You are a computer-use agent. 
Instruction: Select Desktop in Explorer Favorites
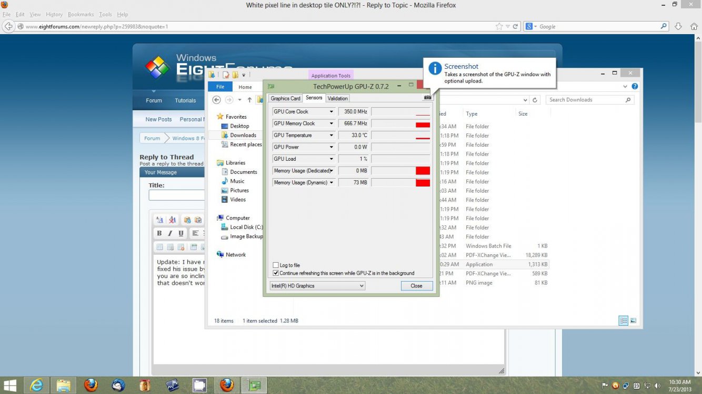(239, 126)
